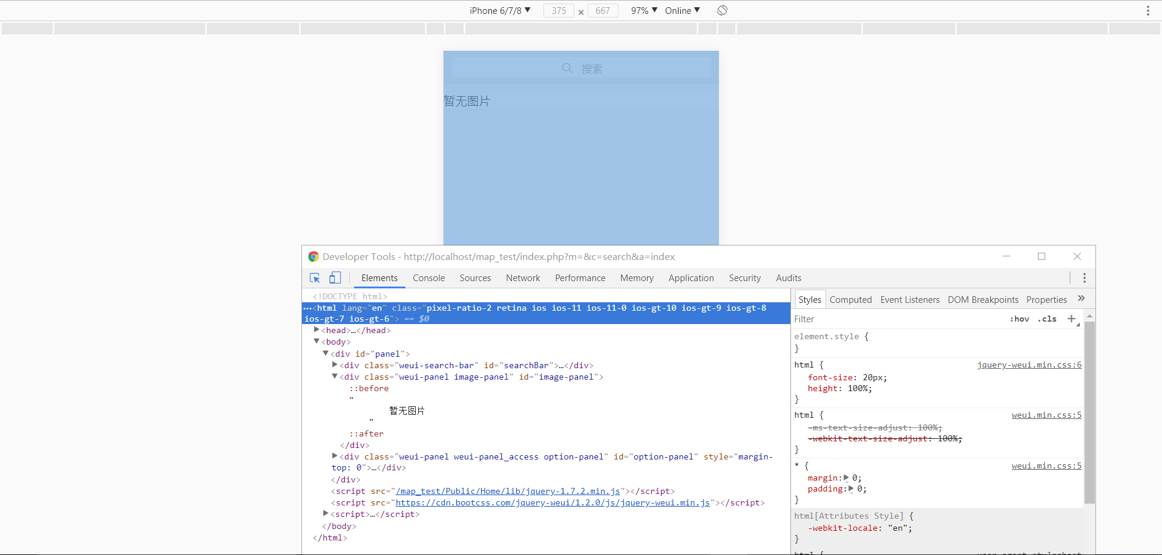Select the Styles sidebar tab

810,299
